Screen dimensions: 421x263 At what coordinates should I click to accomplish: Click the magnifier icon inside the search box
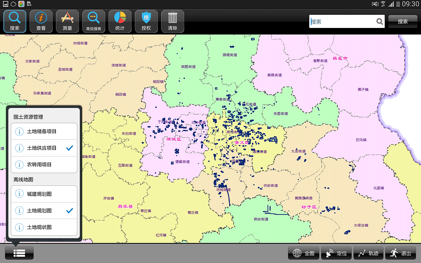point(380,22)
